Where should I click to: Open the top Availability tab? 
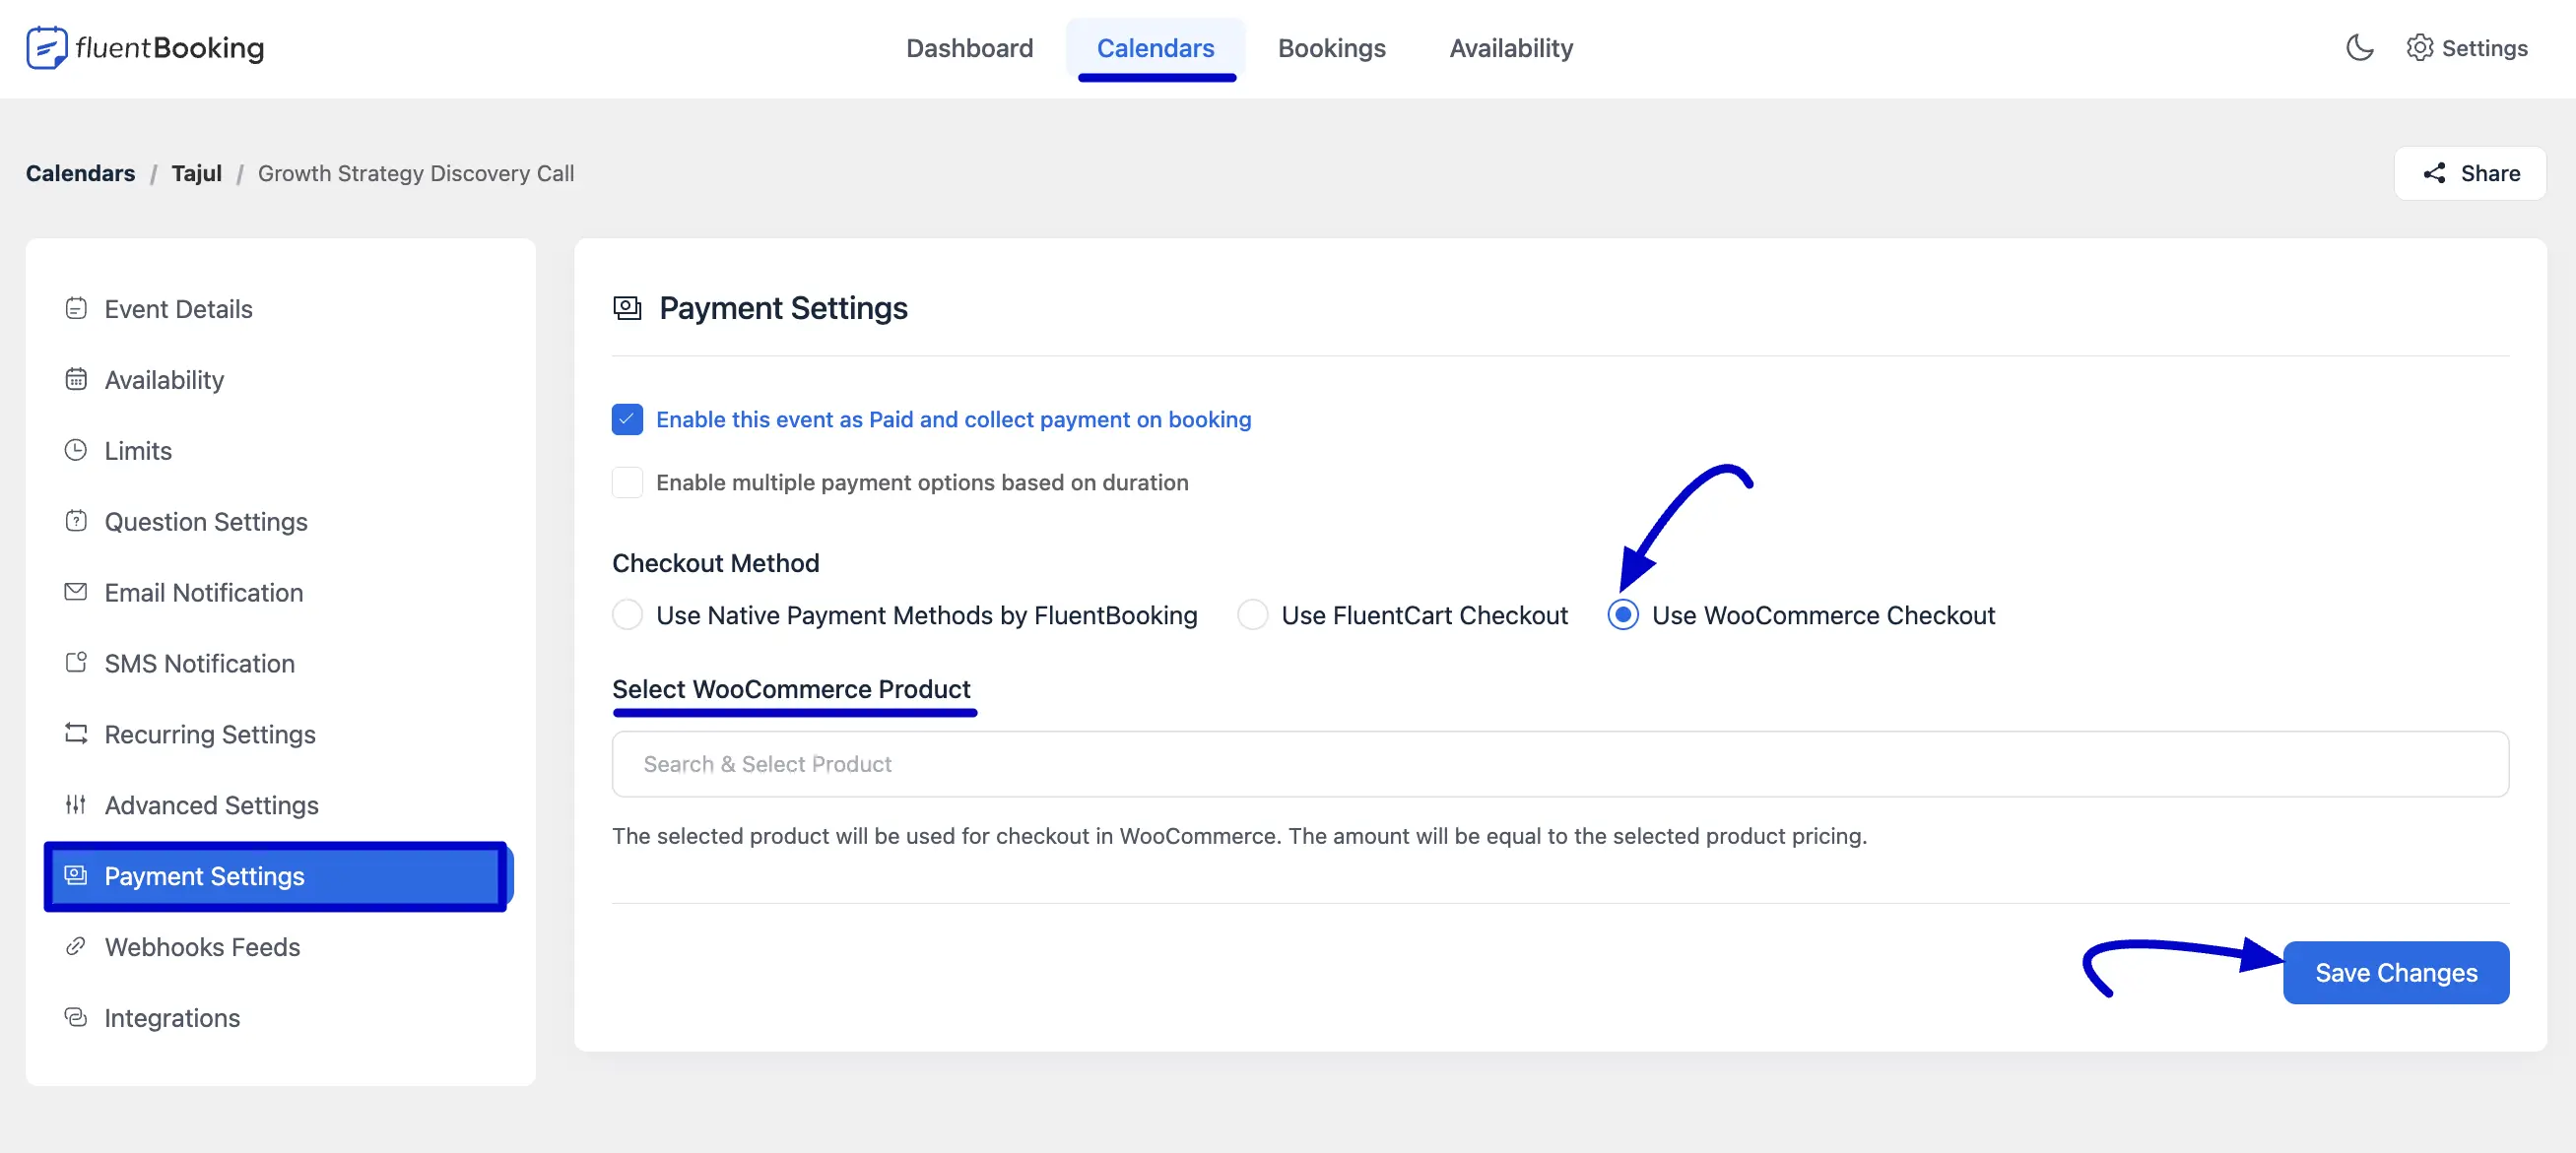click(x=1510, y=48)
